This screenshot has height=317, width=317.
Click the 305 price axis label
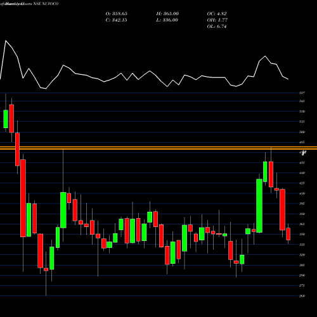(x=302, y=265)
